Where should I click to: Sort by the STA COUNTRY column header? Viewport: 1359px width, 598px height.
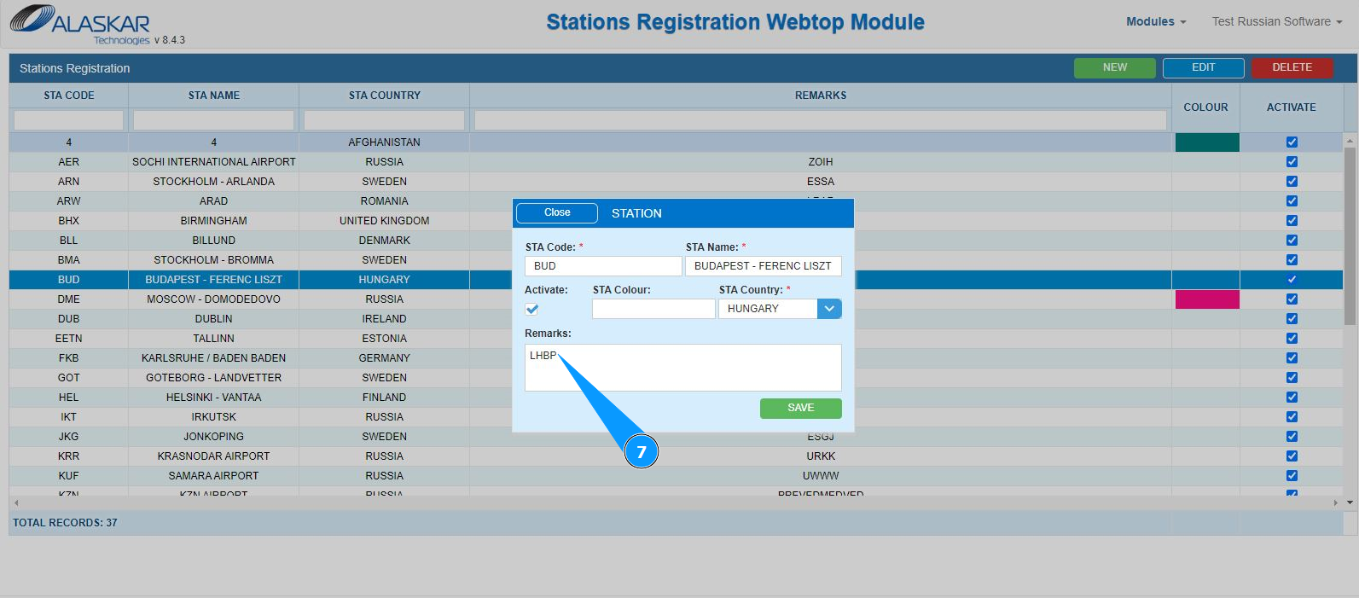tap(384, 96)
